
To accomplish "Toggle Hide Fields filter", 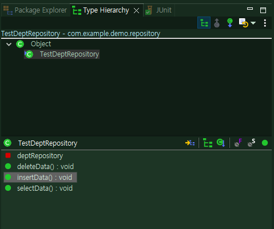I will [x=238, y=143].
